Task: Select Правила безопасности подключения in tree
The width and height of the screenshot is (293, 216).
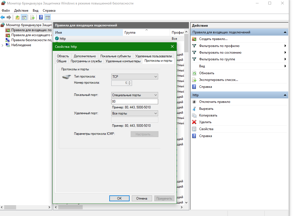Action: click(28, 40)
